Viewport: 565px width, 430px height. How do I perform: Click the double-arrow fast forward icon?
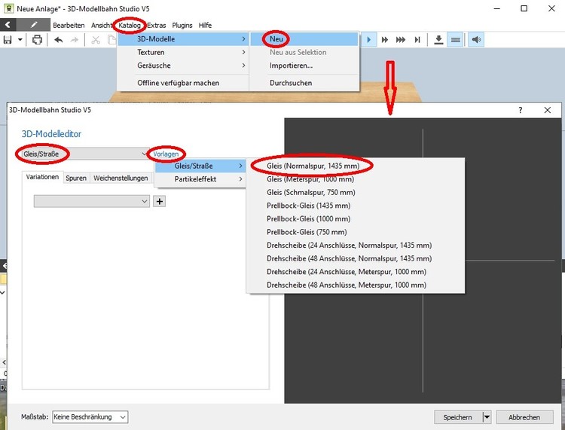tap(384, 40)
